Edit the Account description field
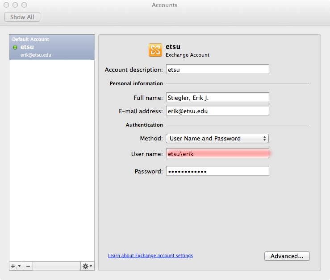The width and height of the screenshot is (330, 280). (217, 70)
